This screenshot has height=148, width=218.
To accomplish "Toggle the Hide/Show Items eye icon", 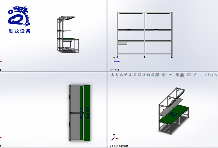I will click(x=171, y=75).
